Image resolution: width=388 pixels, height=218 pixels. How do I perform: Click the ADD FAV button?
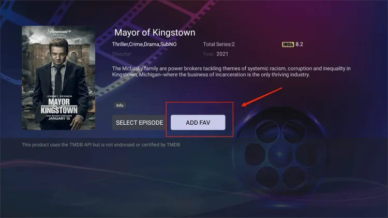[x=198, y=122]
